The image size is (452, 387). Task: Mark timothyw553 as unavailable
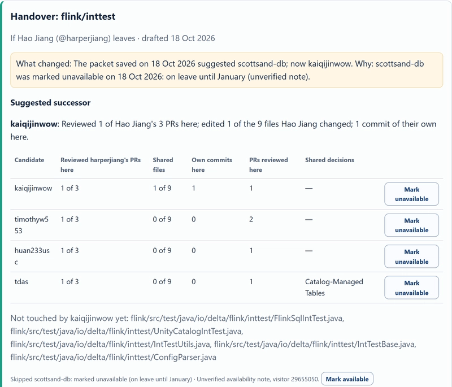click(411, 225)
